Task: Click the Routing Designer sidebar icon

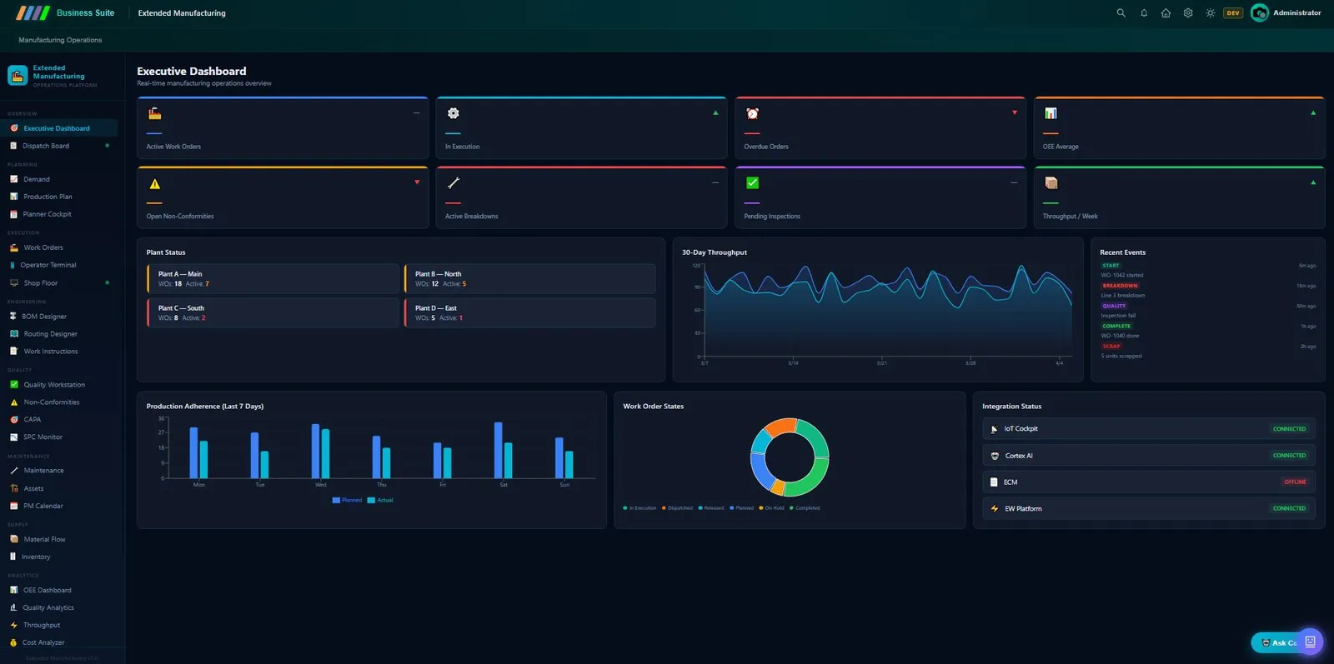Action: coord(13,334)
